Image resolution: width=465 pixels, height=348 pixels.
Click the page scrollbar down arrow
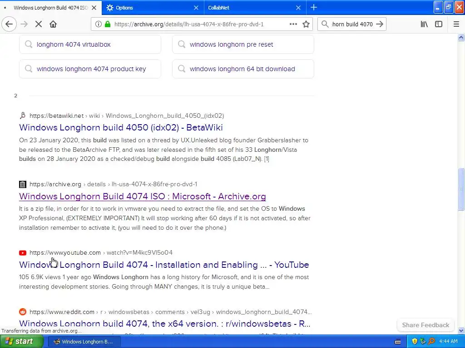(461, 330)
